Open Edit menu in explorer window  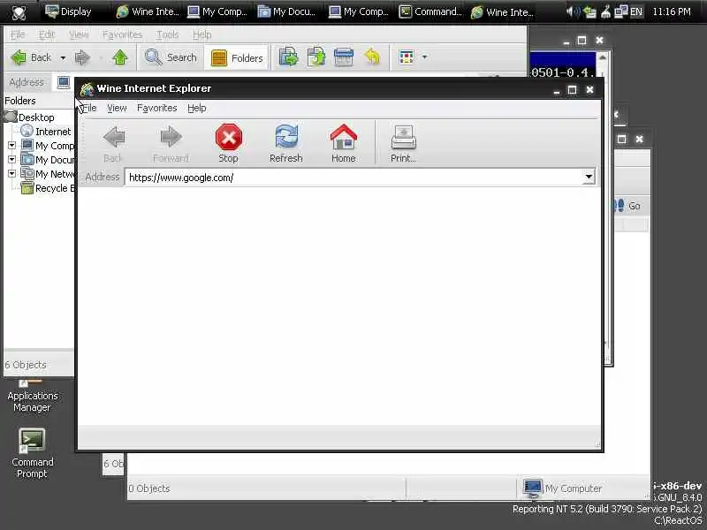47,34
